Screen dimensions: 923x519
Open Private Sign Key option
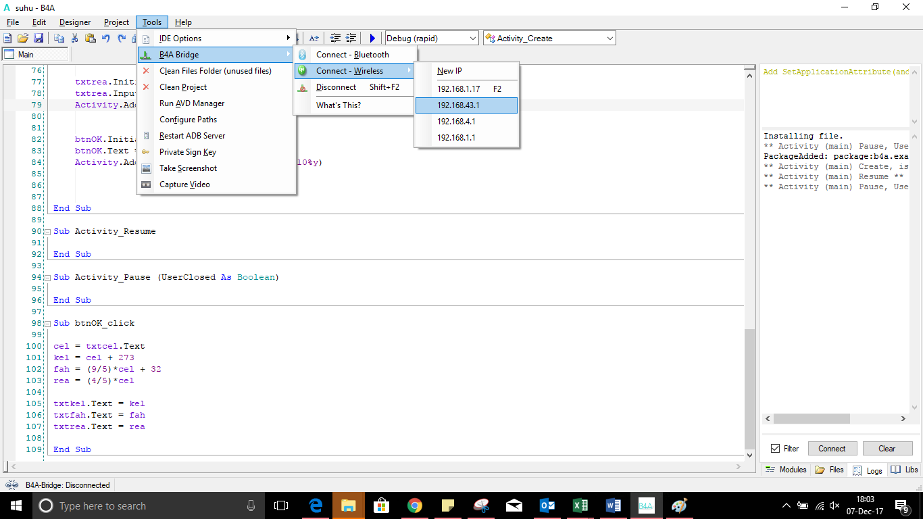[216, 152]
